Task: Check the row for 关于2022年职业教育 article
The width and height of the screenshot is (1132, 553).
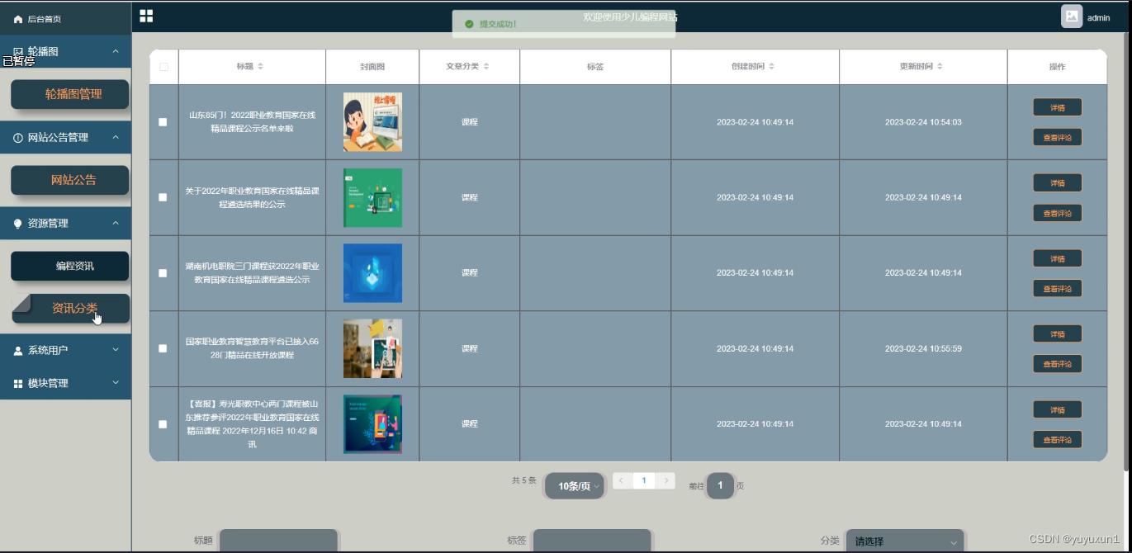Action: click(x=163, y=197)
